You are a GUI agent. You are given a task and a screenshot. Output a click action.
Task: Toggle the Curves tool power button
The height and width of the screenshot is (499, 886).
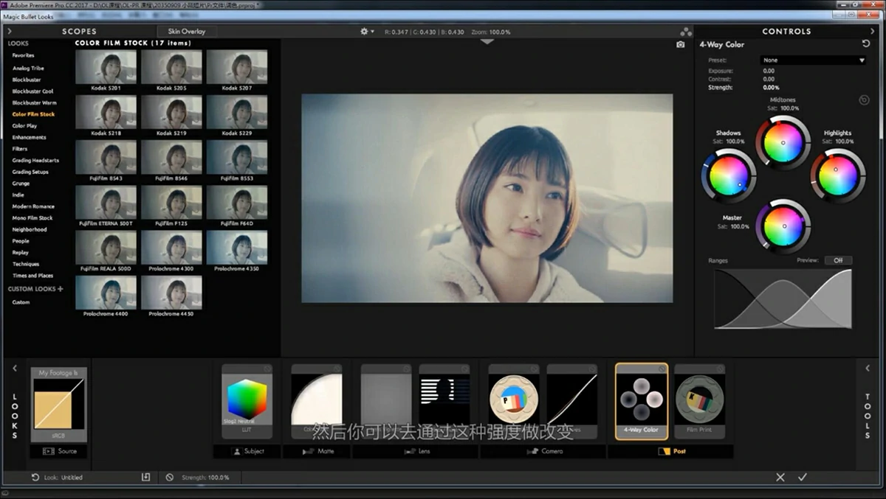click(592, 369)
